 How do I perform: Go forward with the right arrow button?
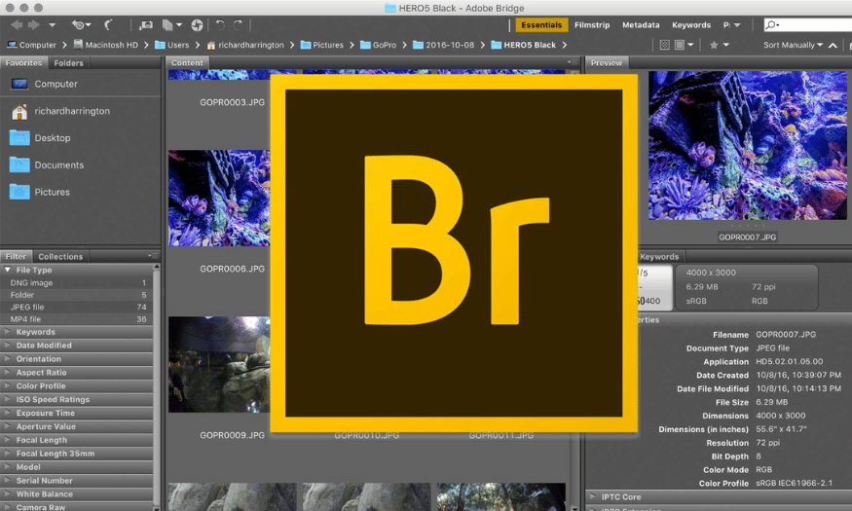point(34,25)
